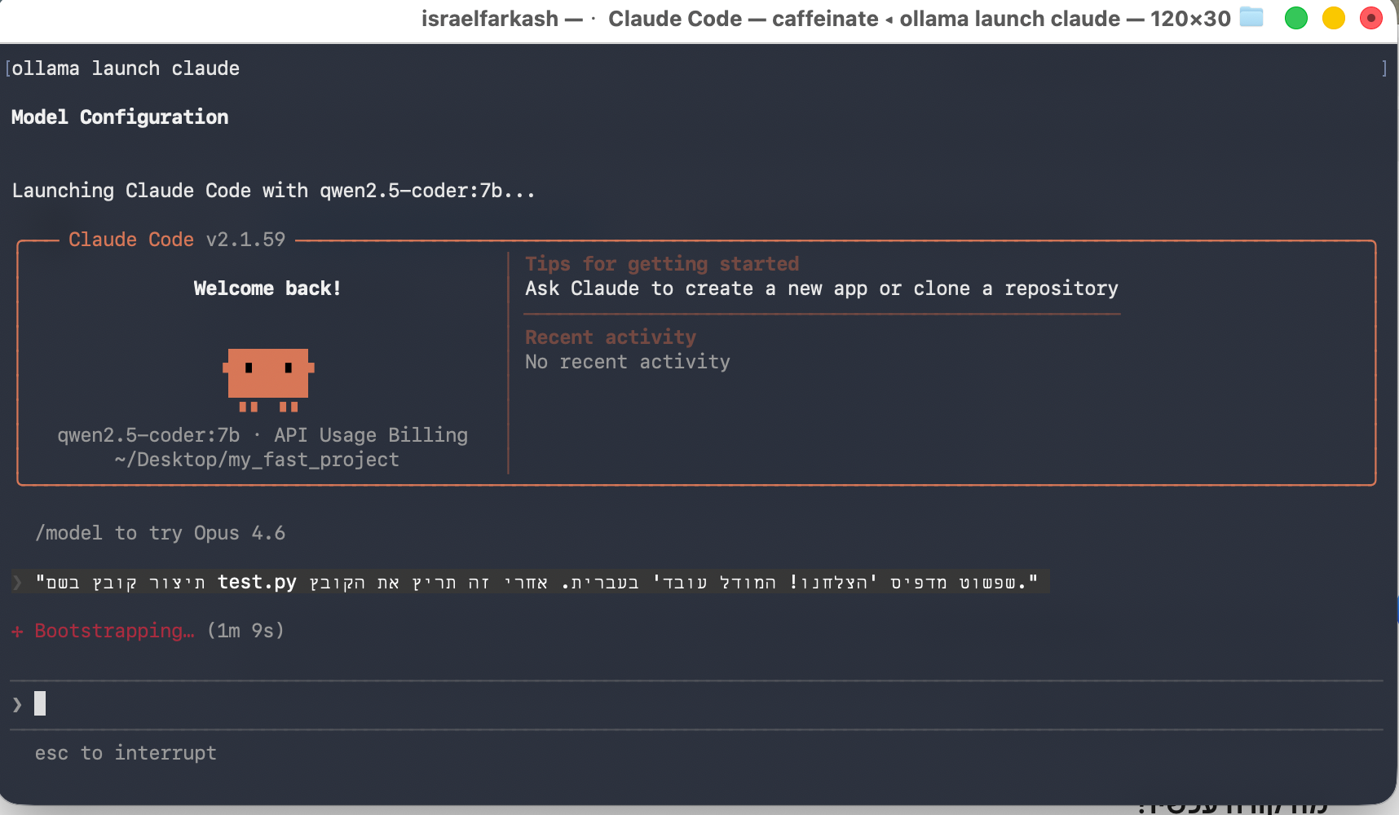Click the "Tips for getting started" heading

661,264
